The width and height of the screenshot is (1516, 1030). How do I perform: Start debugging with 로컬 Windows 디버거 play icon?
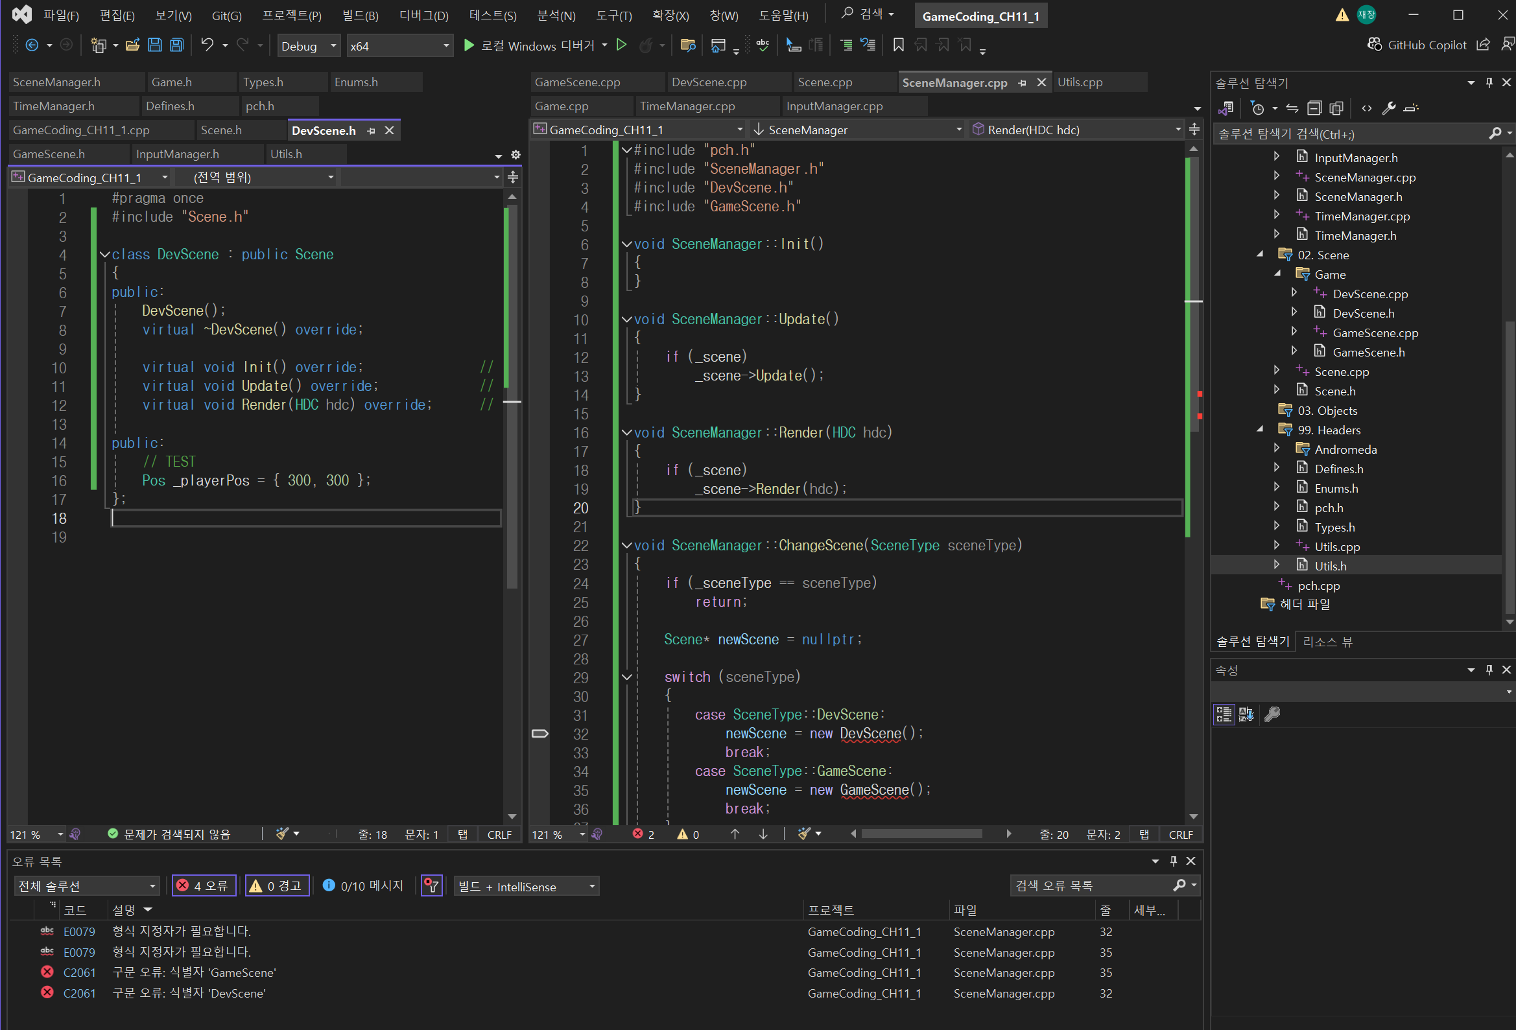coord(468,45)
